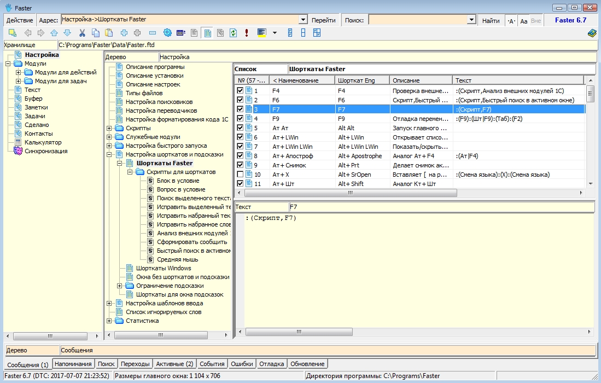Toggle the checkbox for row 5 Ат Ат
The width and height of the screenshot is (601, 383).
tap(240, 128)
